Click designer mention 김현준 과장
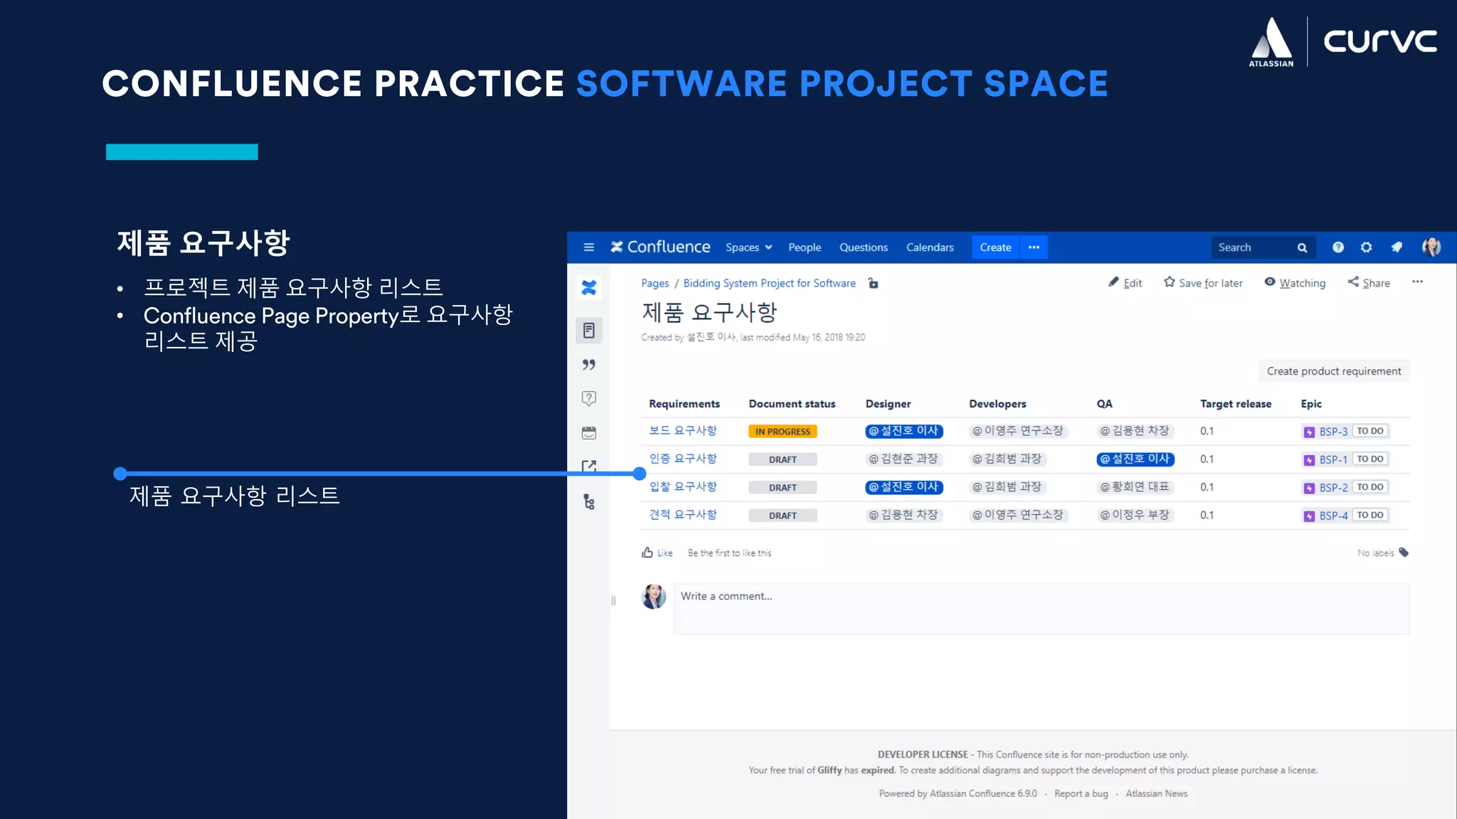 click(904, 459)
